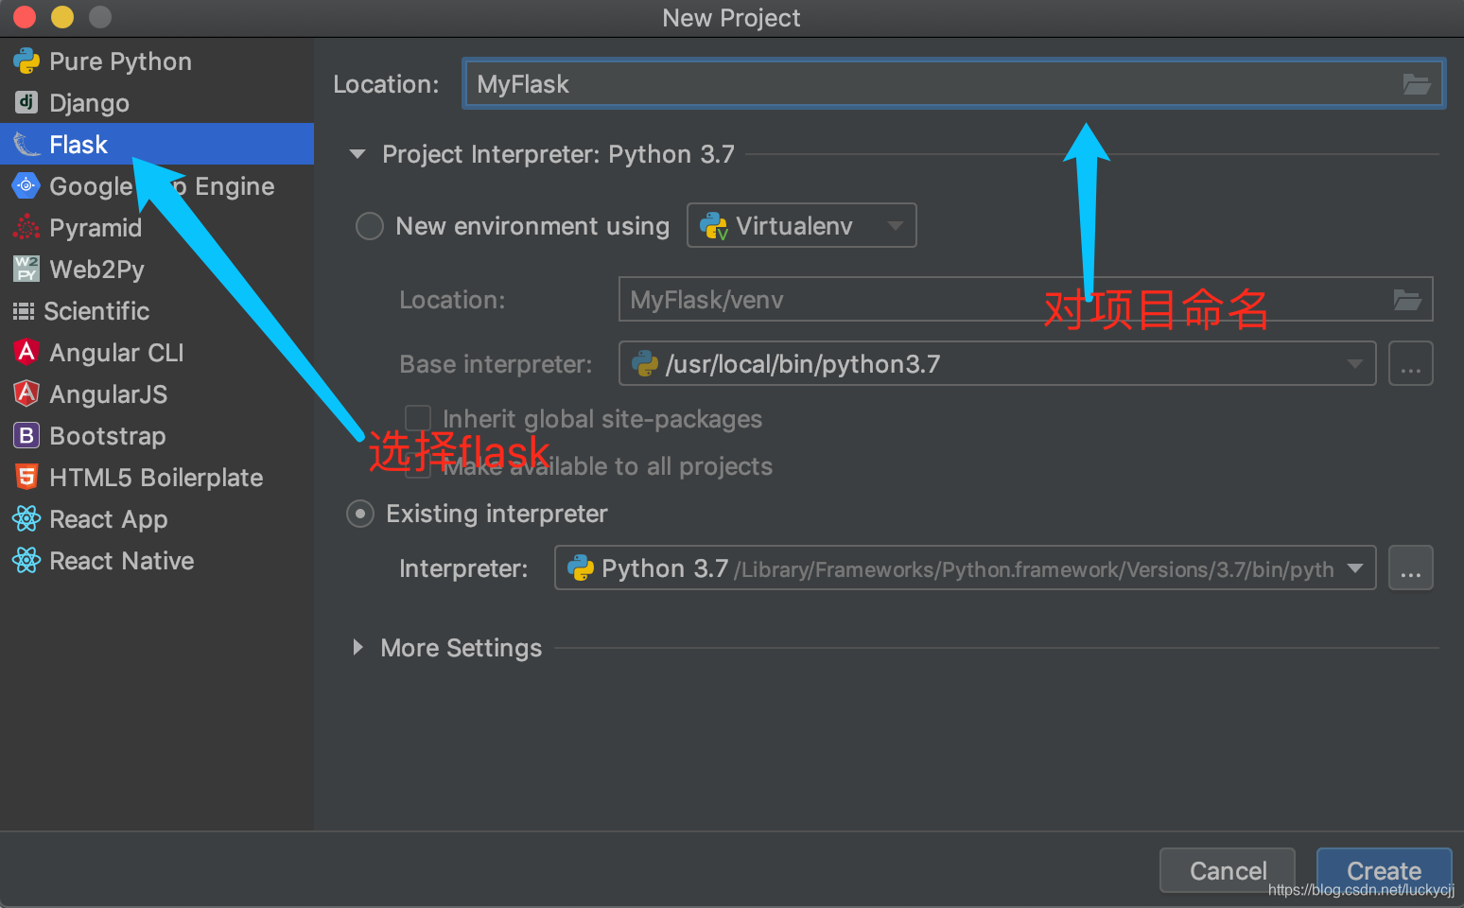Click the React App atom icon
The width and height of the screenshot is (1464, 908).
[26, 518]
